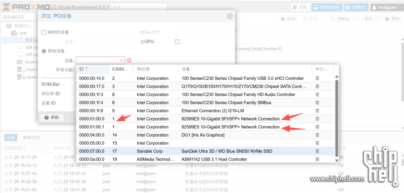Open the raw 设备 combo box

coord(101,60)
